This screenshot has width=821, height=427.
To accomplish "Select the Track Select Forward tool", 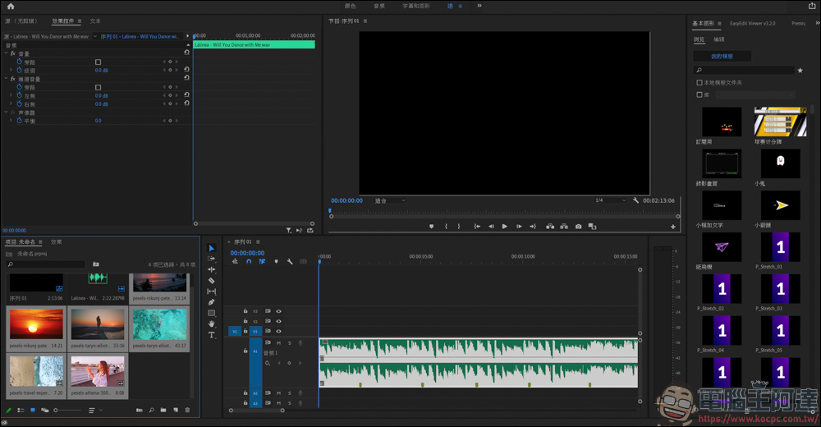I will tap(212, 259).
